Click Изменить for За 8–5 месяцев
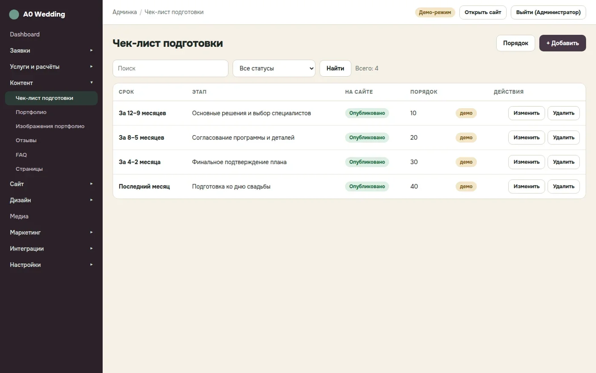 [527, 137]
